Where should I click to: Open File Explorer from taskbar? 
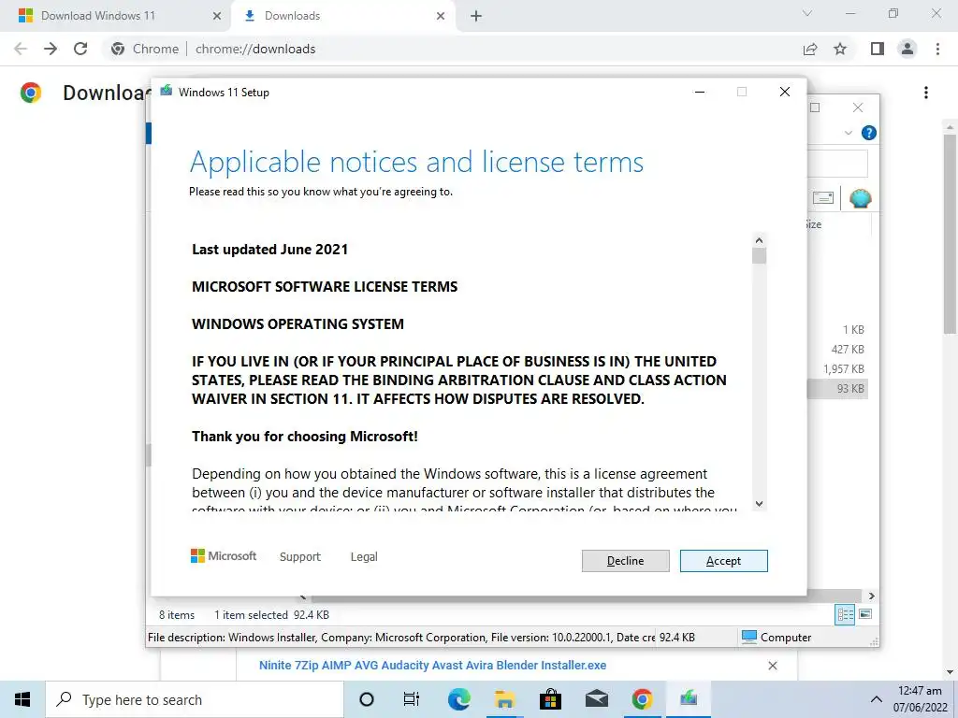coord(504,699)
